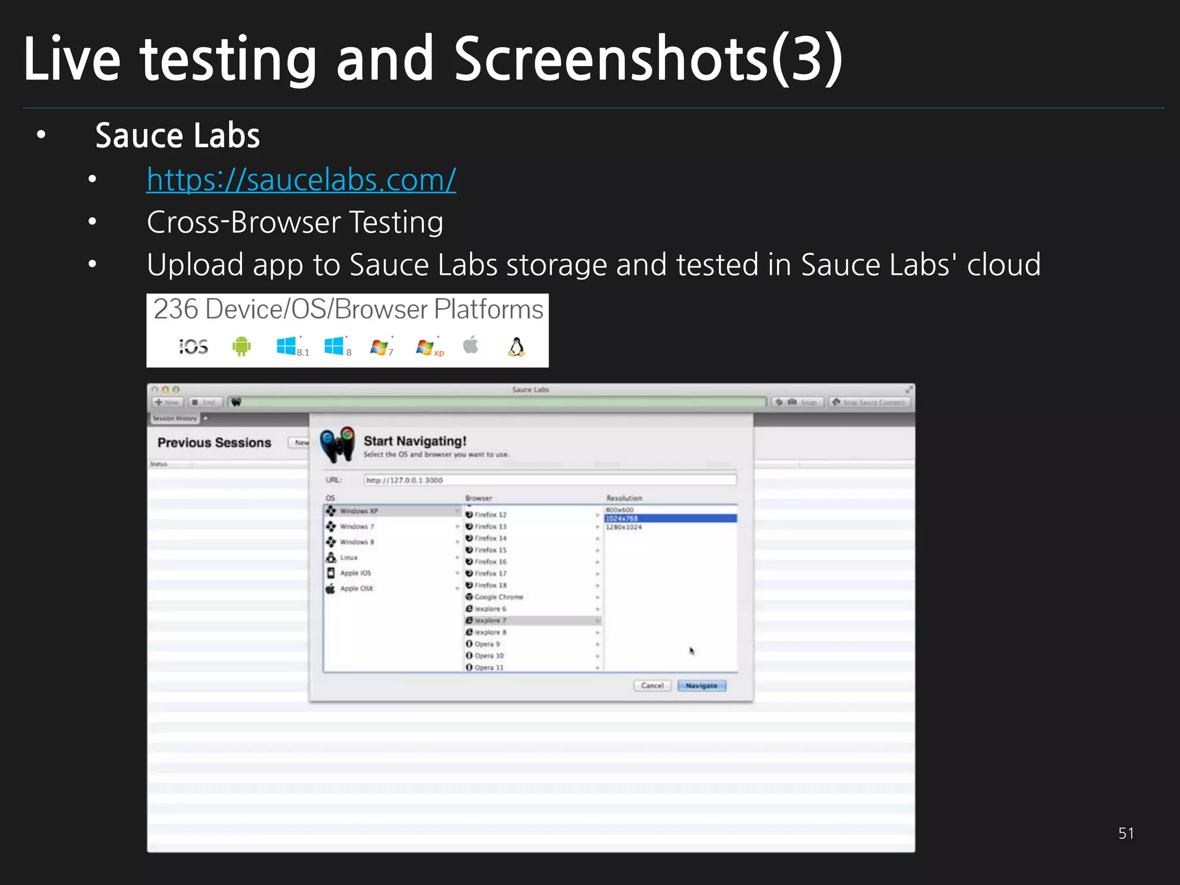
Task: Expand the iexplore 8 row arrow
Action: click(597, 633)
